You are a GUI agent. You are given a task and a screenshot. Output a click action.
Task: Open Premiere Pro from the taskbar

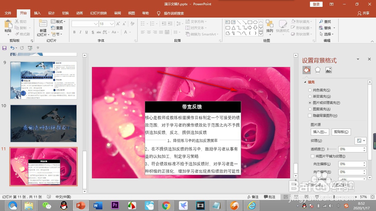click(x=115, y=205)
